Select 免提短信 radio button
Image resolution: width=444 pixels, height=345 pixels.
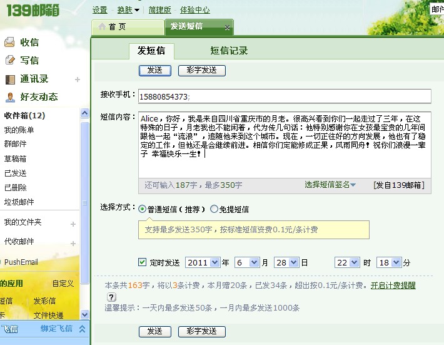click(x=214, y=209)
